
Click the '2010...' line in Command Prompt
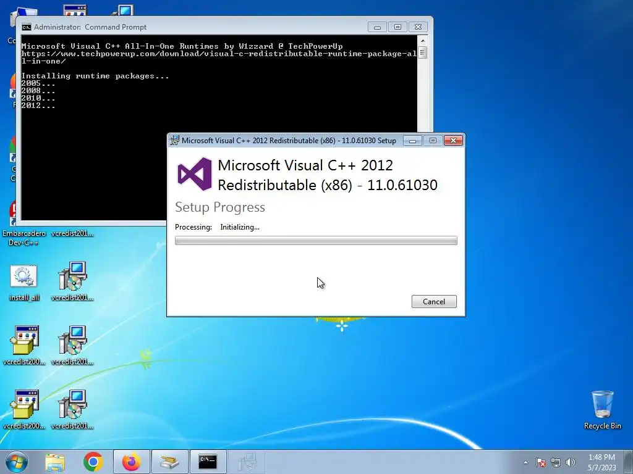(38, 98)
